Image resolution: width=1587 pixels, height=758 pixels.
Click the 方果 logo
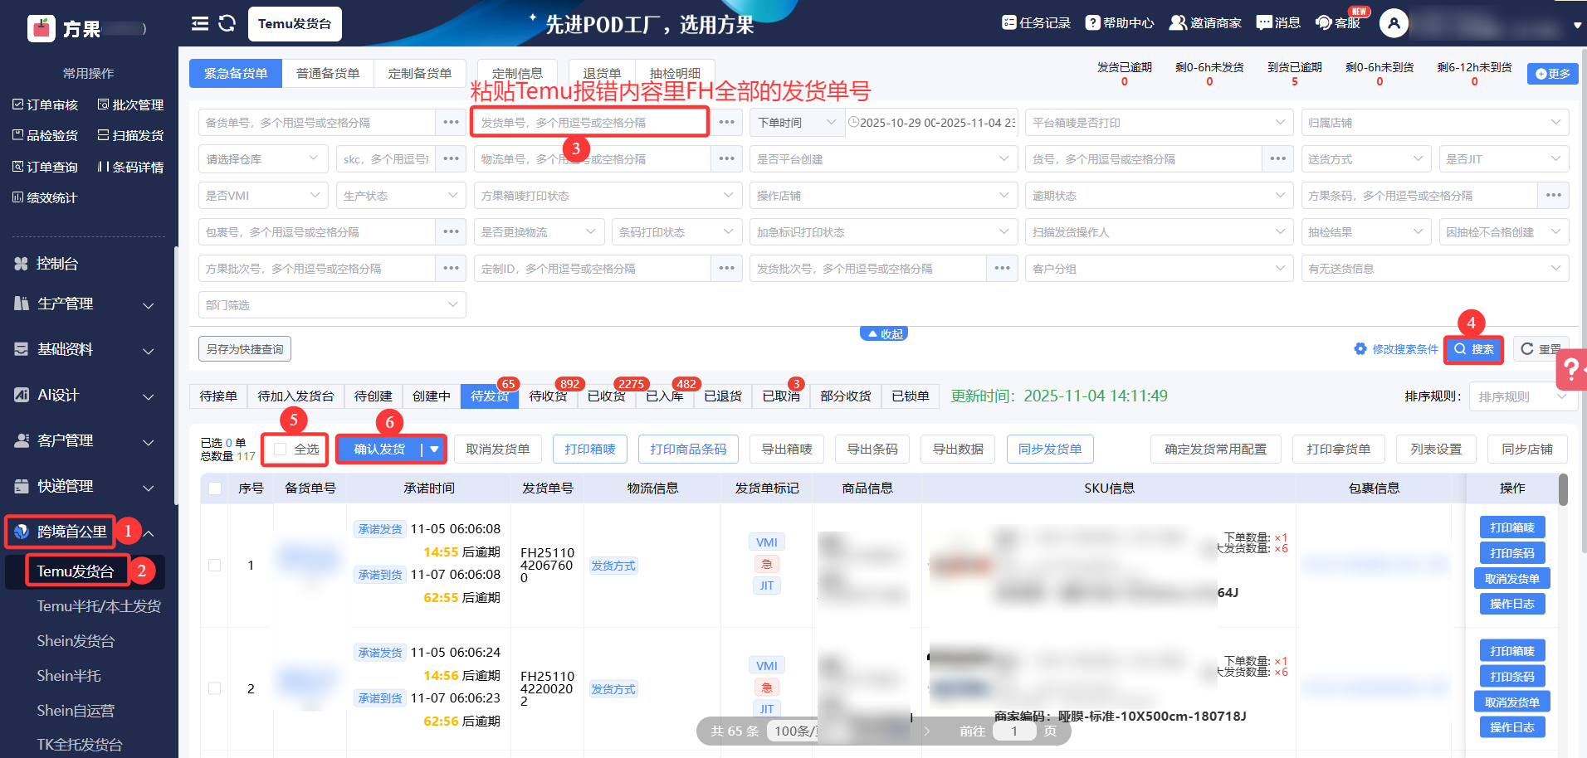41,28
